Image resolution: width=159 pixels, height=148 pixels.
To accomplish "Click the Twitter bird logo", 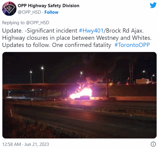I will coord(153,5).
